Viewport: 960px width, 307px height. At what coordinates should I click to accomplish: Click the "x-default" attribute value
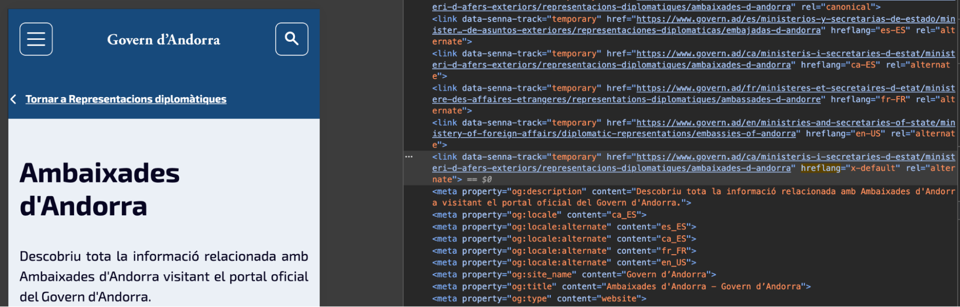coord(873,168)
